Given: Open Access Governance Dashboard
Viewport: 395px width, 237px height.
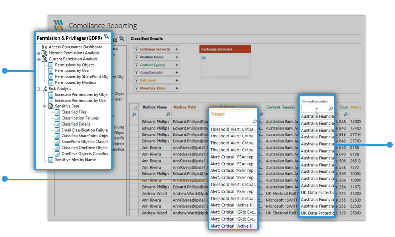Looking at the screenshot, I should [x=75, y=47].
